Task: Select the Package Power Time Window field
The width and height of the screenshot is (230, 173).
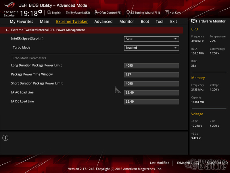Action: [152, 75]
